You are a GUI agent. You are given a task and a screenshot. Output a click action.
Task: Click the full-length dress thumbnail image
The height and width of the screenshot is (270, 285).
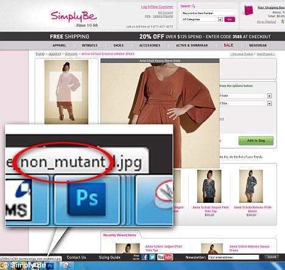pyautogui.click(x=66, y=92)
